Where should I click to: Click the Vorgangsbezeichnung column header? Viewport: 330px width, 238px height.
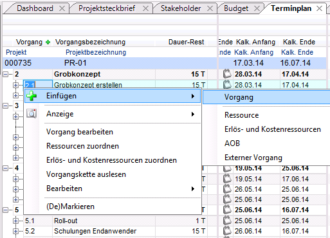click(x=90, y=42)
